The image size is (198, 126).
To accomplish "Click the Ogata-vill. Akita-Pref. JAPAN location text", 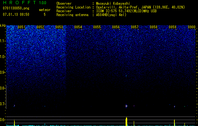I will [x=140, y=7].
